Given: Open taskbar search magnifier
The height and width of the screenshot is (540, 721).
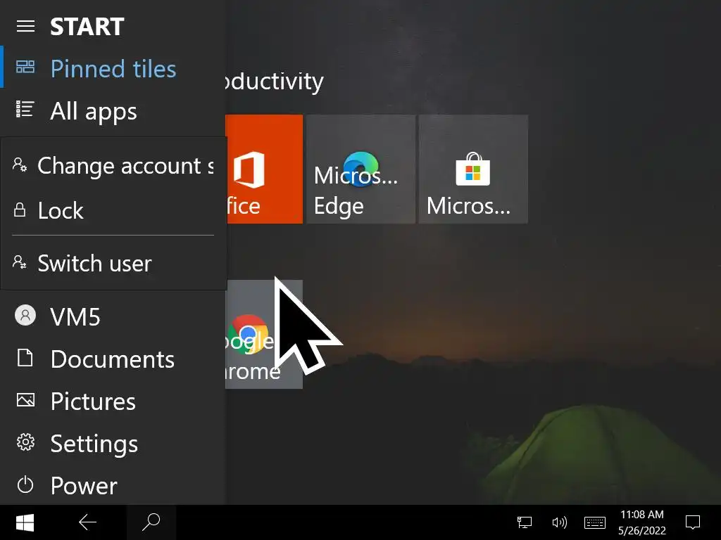Looking at the screenshot, I should (151, 522).
